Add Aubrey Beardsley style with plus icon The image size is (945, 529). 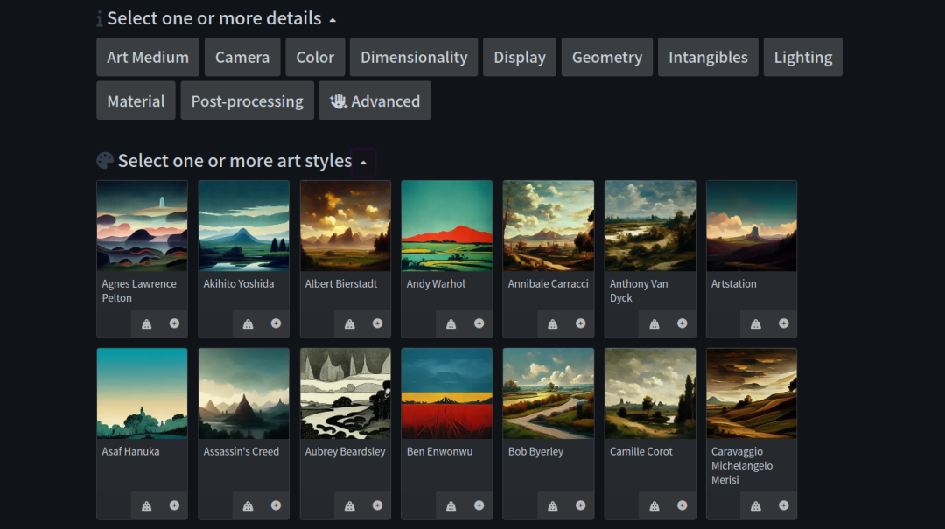click(377, 505)
